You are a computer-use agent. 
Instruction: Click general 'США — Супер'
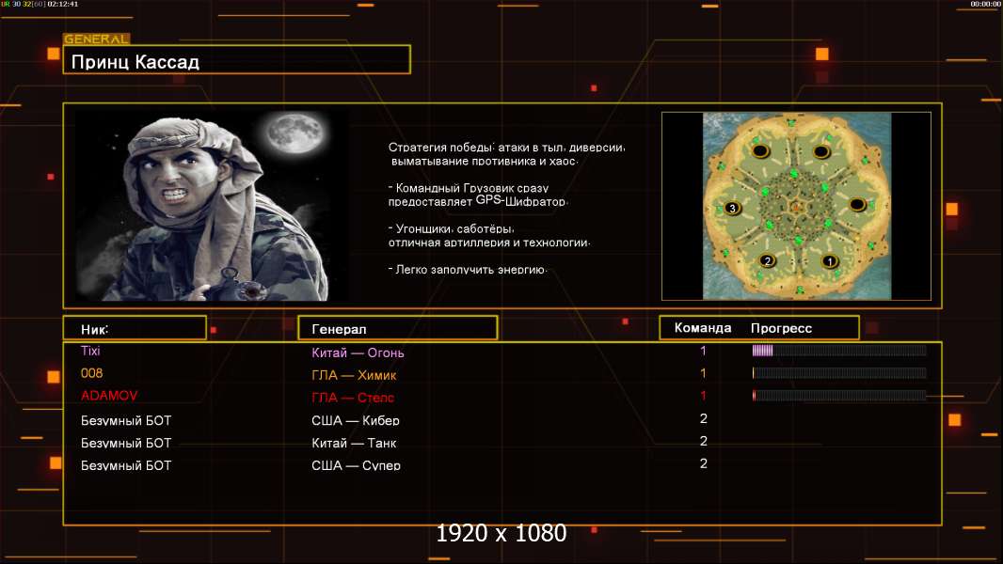coord(356,465)
